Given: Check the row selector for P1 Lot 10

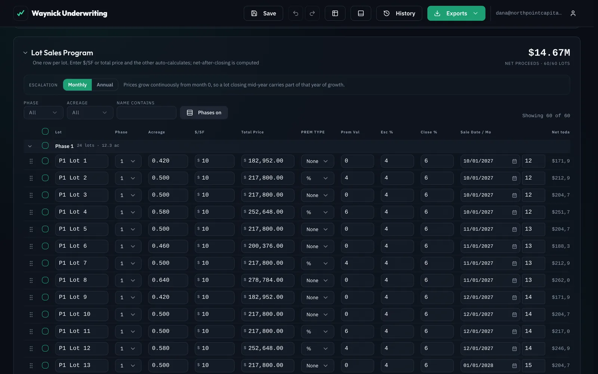Looking at the screenshot, I should tap(45, 314).
